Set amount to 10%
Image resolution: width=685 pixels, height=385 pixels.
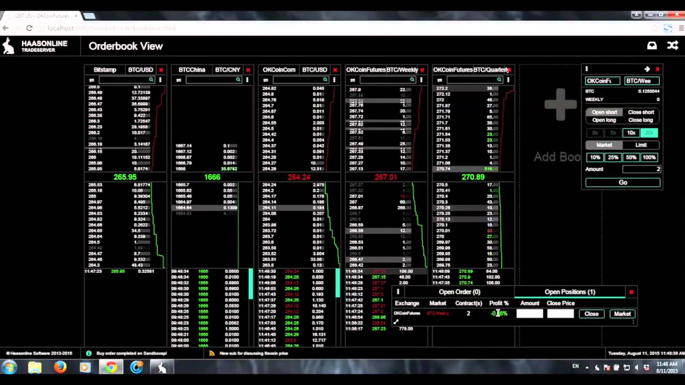tap(595, 158)
